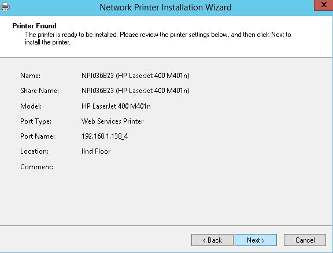Click the Share Name: label
333x253 pixels.
click(x=40, y=91)
